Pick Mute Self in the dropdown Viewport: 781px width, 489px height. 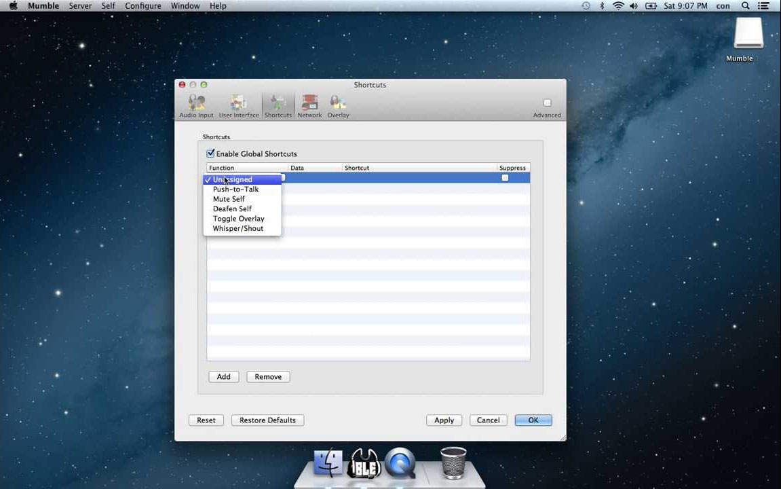coord(242,199)
